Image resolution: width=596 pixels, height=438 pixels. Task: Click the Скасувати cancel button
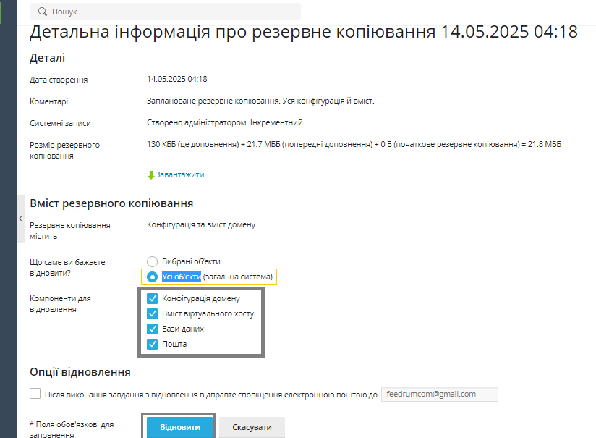pyautogui.click(x=252, y=427)
